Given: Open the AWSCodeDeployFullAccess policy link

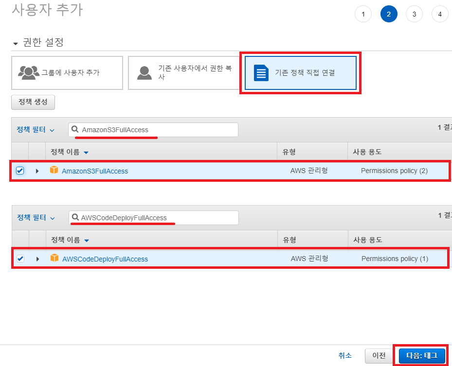Looking at the screenshot, I should (x=105, y=259).
